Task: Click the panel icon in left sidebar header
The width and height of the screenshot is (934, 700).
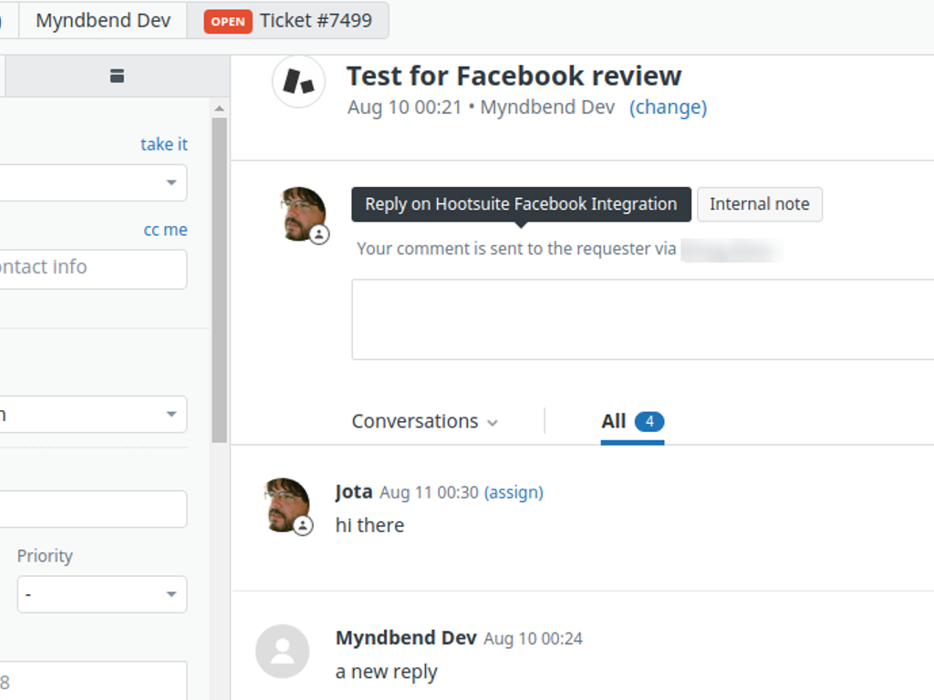Action: [117, 76]
